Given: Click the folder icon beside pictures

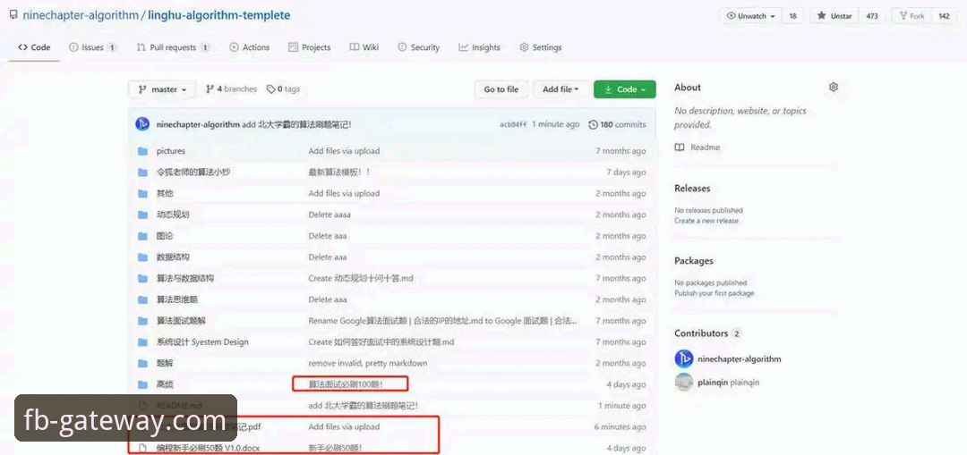Looking at the screenshot, I should [x=143, y=151].
